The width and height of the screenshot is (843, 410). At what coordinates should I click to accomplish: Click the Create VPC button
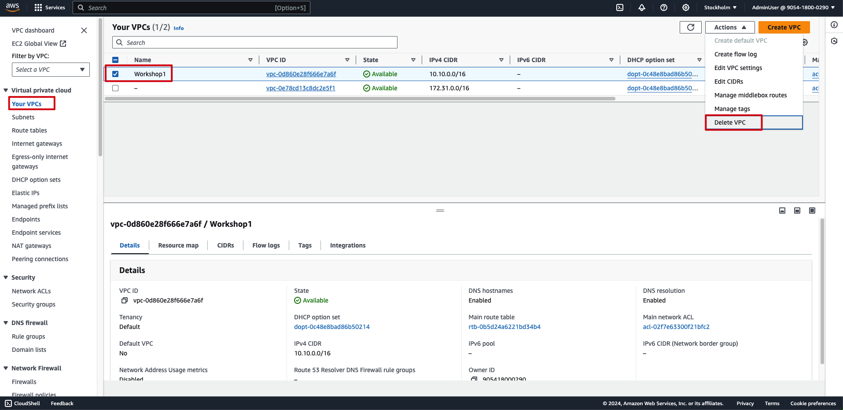click(784, 27)
